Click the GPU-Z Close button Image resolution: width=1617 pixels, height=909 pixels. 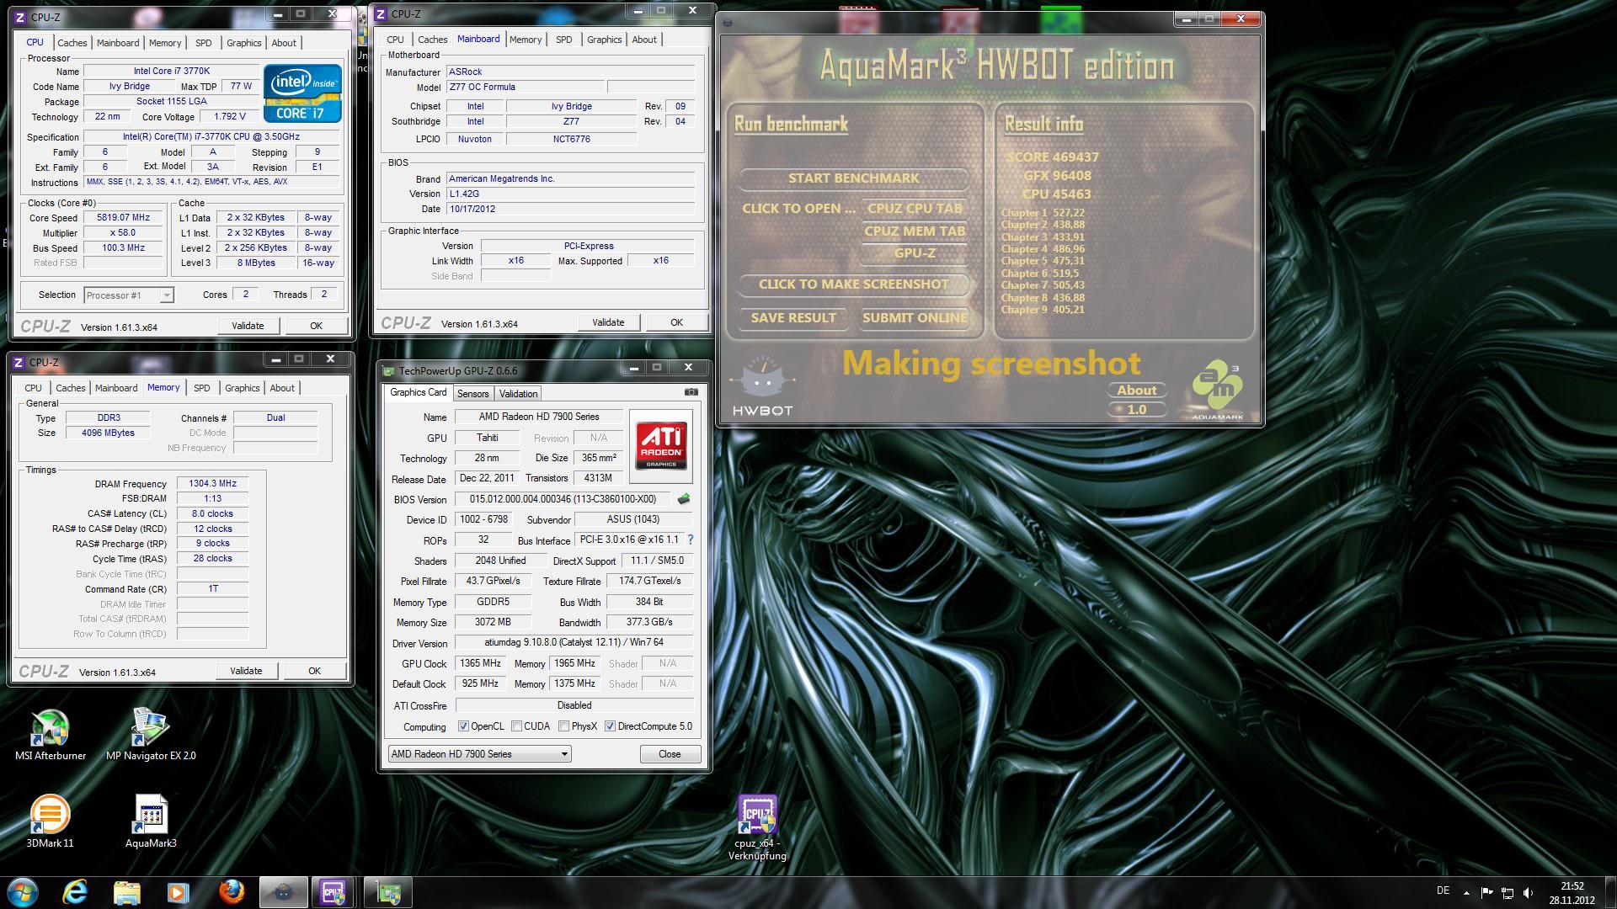pyautogui.click(x=670, y=754)
